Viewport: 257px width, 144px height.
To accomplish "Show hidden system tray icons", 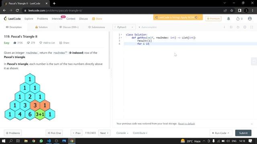I will click(x=204, y=141).
